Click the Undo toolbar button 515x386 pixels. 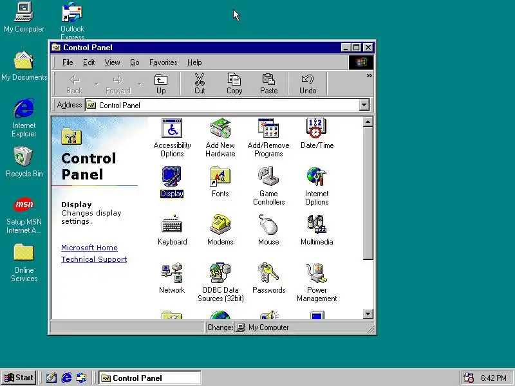point(308,84)
